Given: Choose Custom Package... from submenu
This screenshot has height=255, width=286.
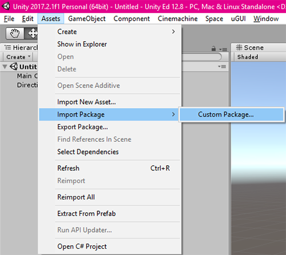Looking at the screenshot, I should (232, 114).
